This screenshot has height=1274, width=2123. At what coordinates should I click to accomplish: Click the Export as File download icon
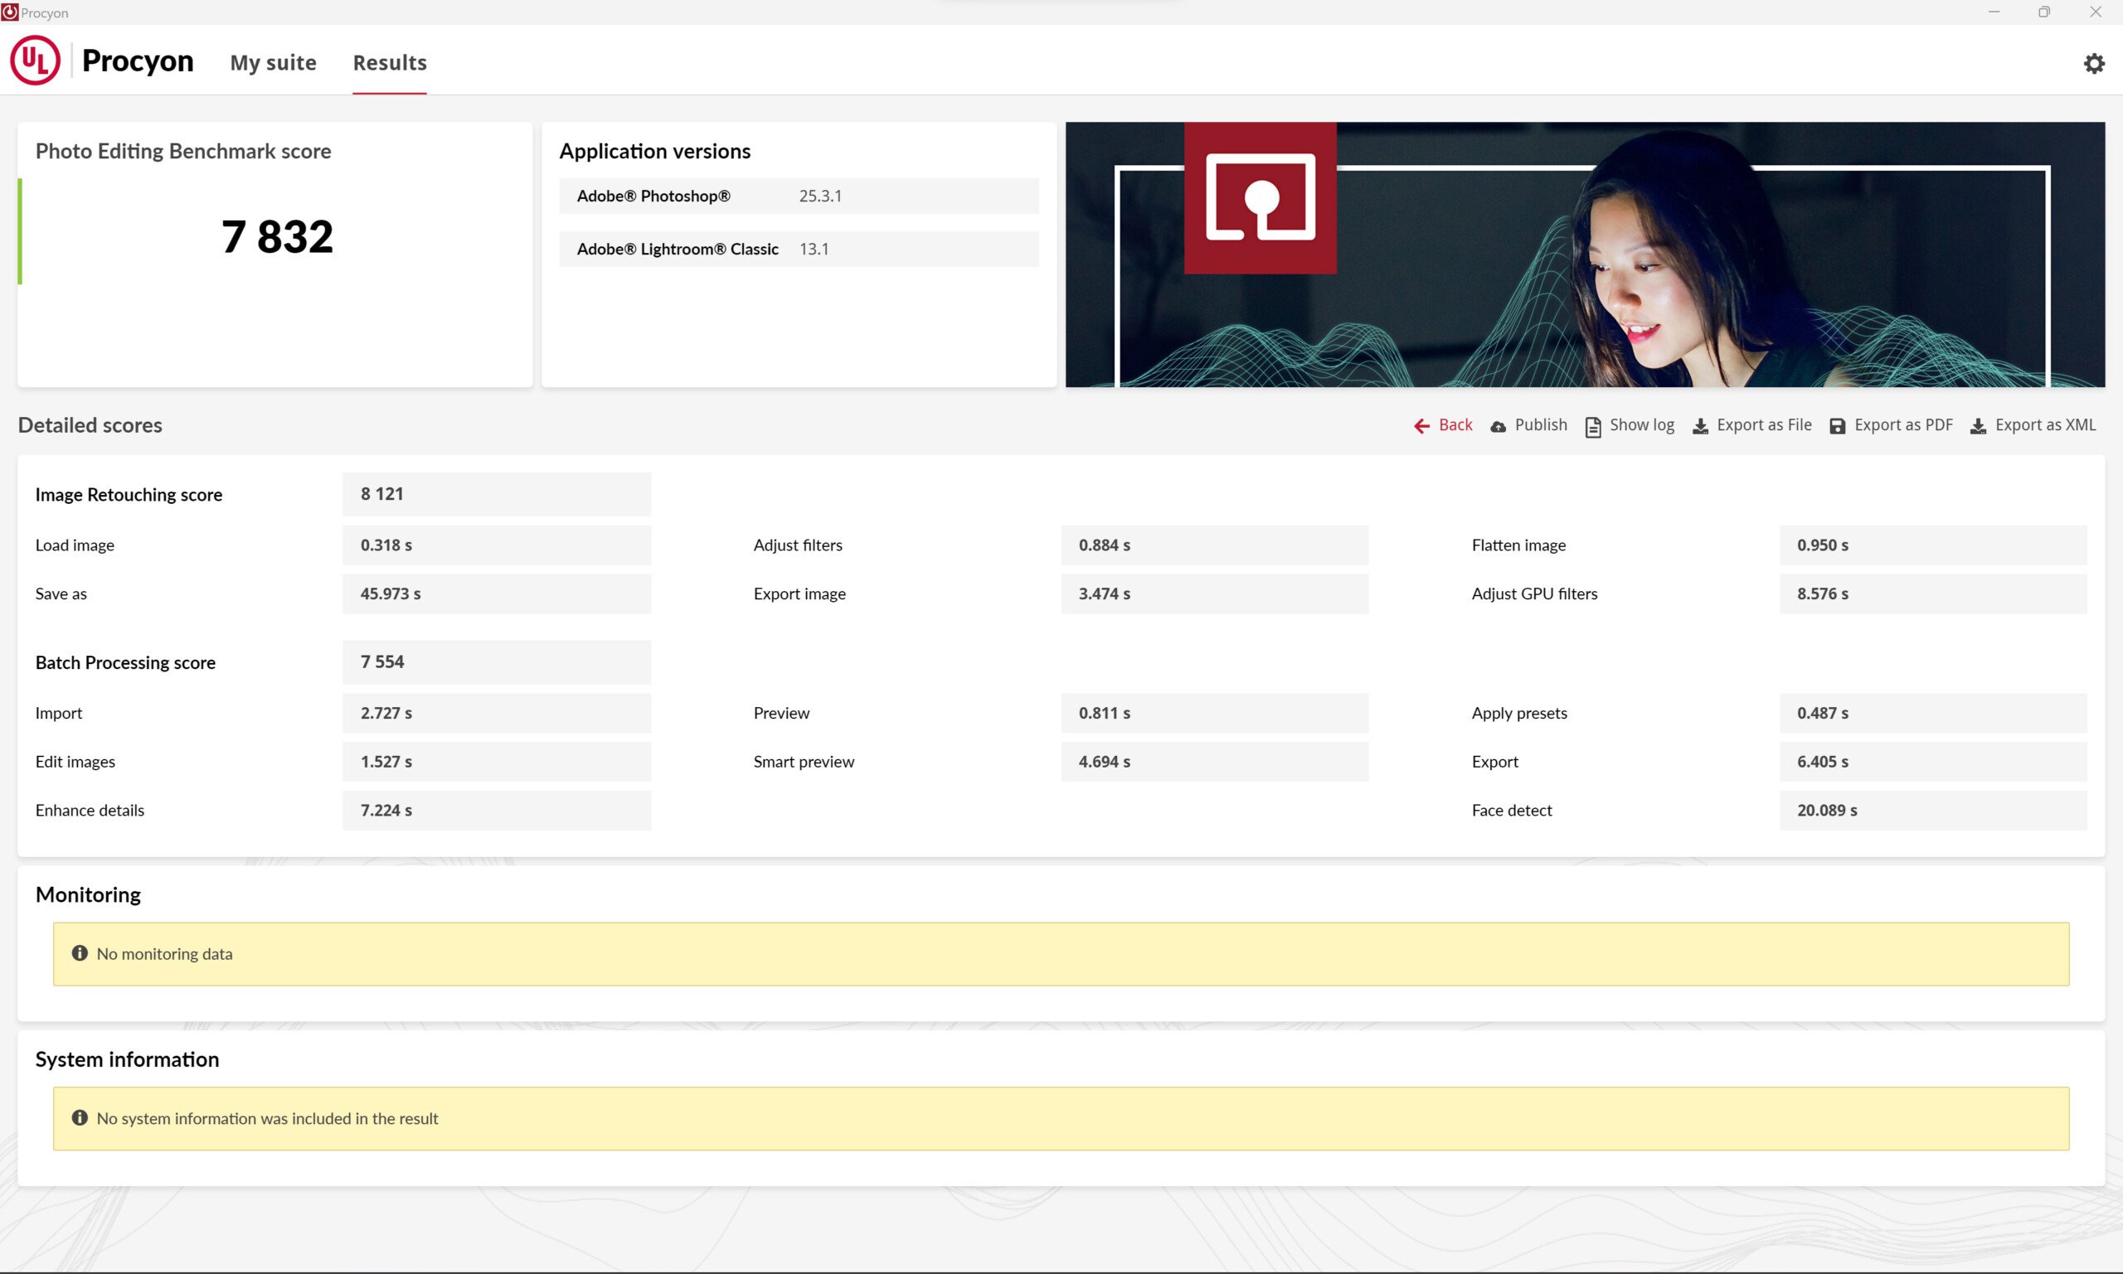tap(1699, 427)
